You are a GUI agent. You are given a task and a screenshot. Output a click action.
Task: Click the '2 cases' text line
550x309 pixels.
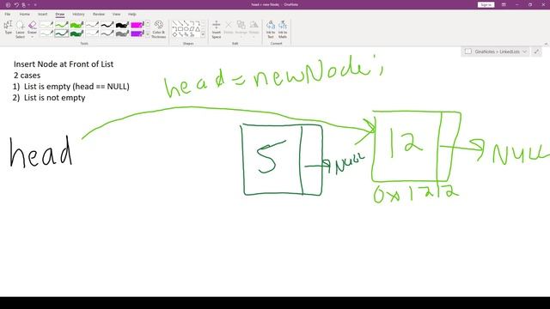(x=27, y=76)
